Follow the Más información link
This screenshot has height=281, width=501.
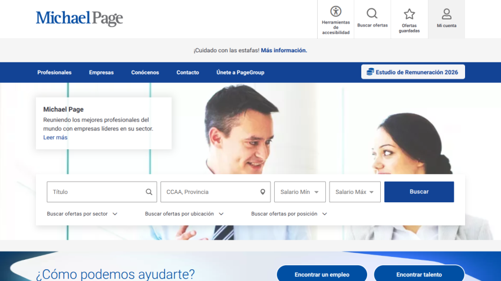click(284, 51)
